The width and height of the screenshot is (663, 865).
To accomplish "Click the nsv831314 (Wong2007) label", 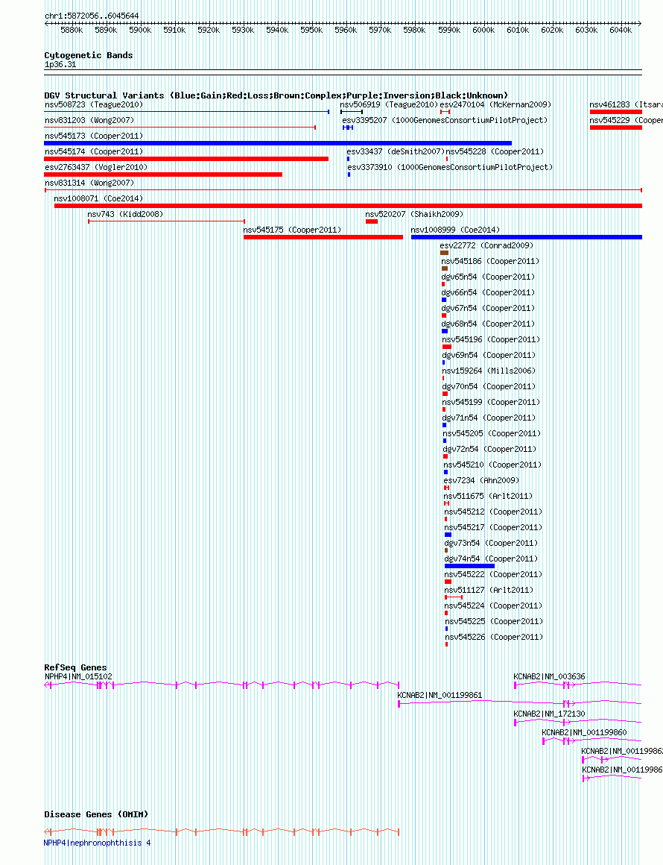I will [89, 183].
